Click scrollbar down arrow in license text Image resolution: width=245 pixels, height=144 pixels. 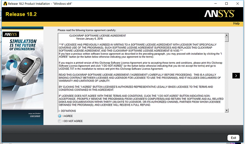point(227,110)
